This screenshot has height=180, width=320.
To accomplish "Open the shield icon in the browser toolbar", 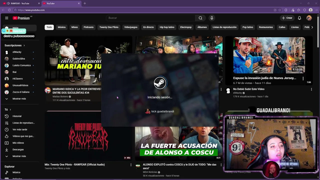I will pos(304,10).
